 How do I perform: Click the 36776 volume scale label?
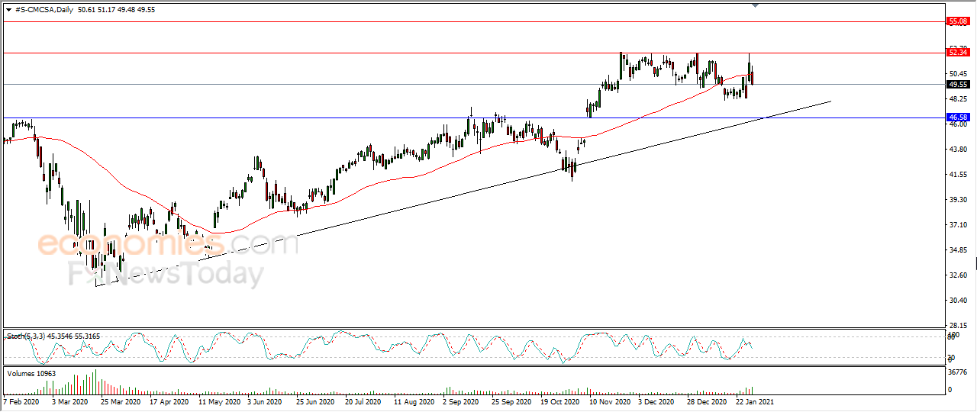tap(957, 372)
